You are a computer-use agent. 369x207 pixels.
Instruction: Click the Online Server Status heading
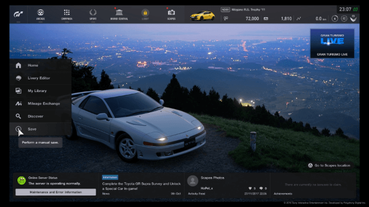43,178
